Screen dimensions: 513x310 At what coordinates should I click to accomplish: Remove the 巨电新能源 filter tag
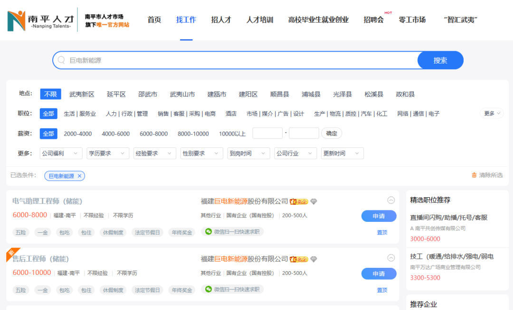[x=79, y=176]
